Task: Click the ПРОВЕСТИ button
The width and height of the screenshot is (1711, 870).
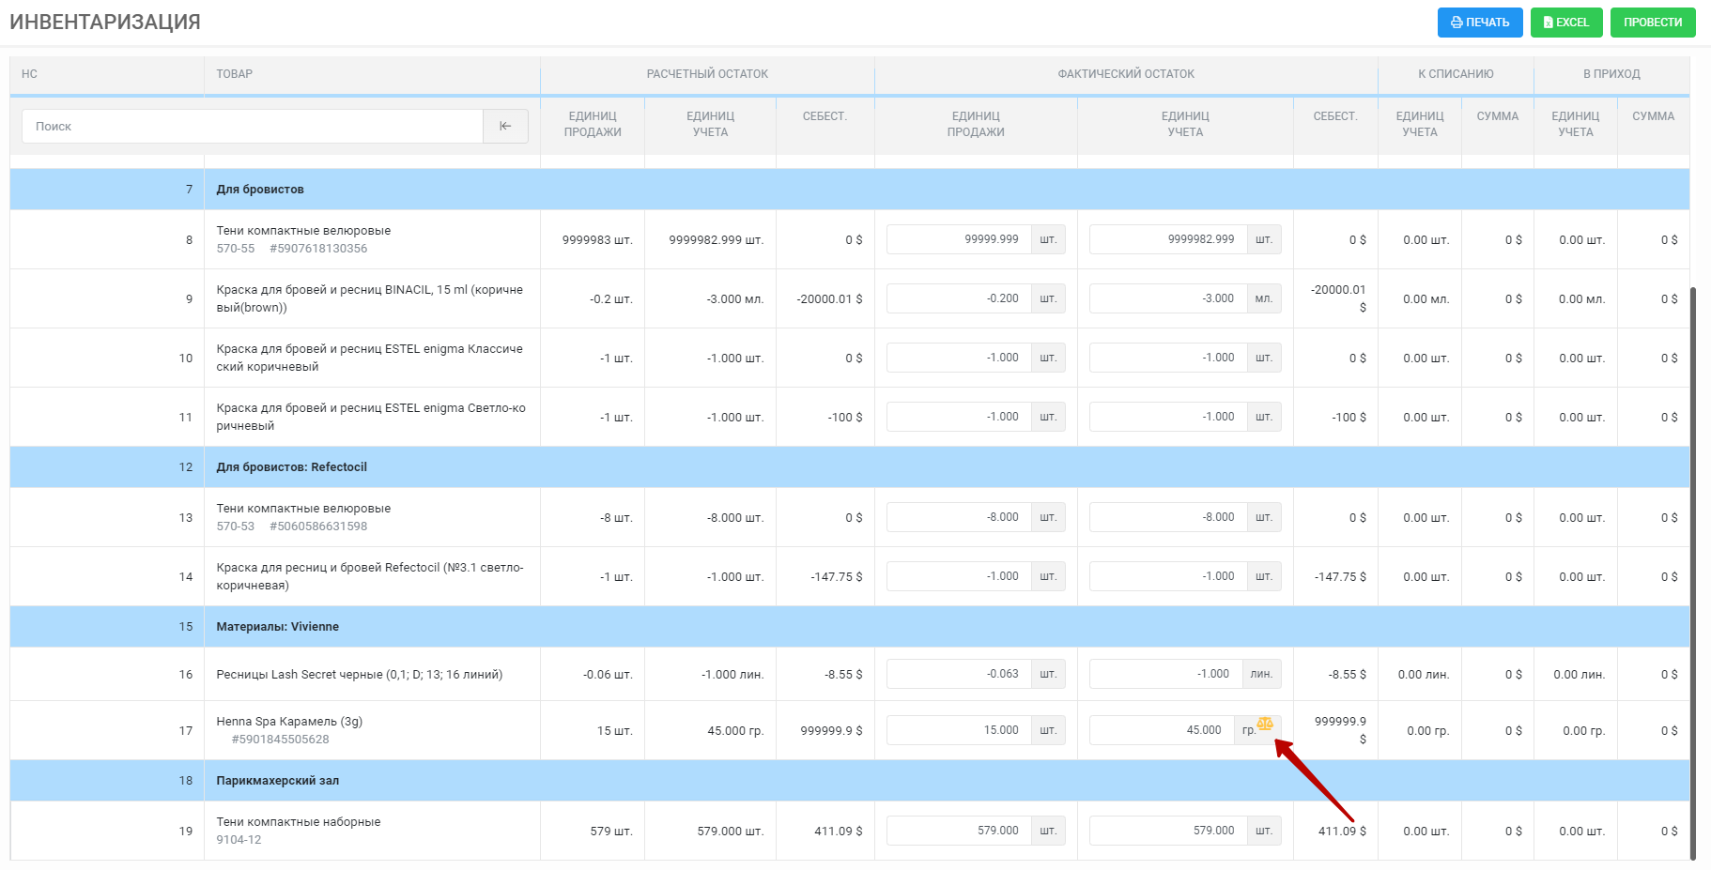Action: (1653, 23)
